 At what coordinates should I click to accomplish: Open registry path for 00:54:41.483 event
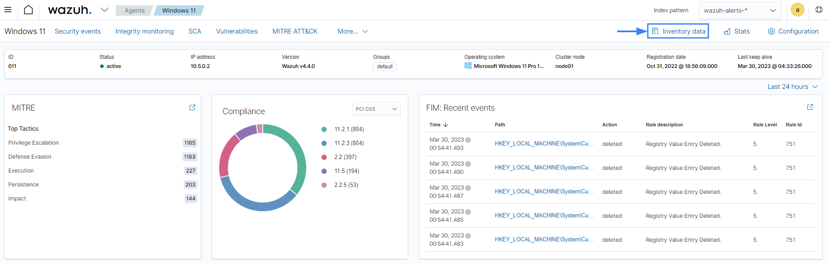coord(544,240)
